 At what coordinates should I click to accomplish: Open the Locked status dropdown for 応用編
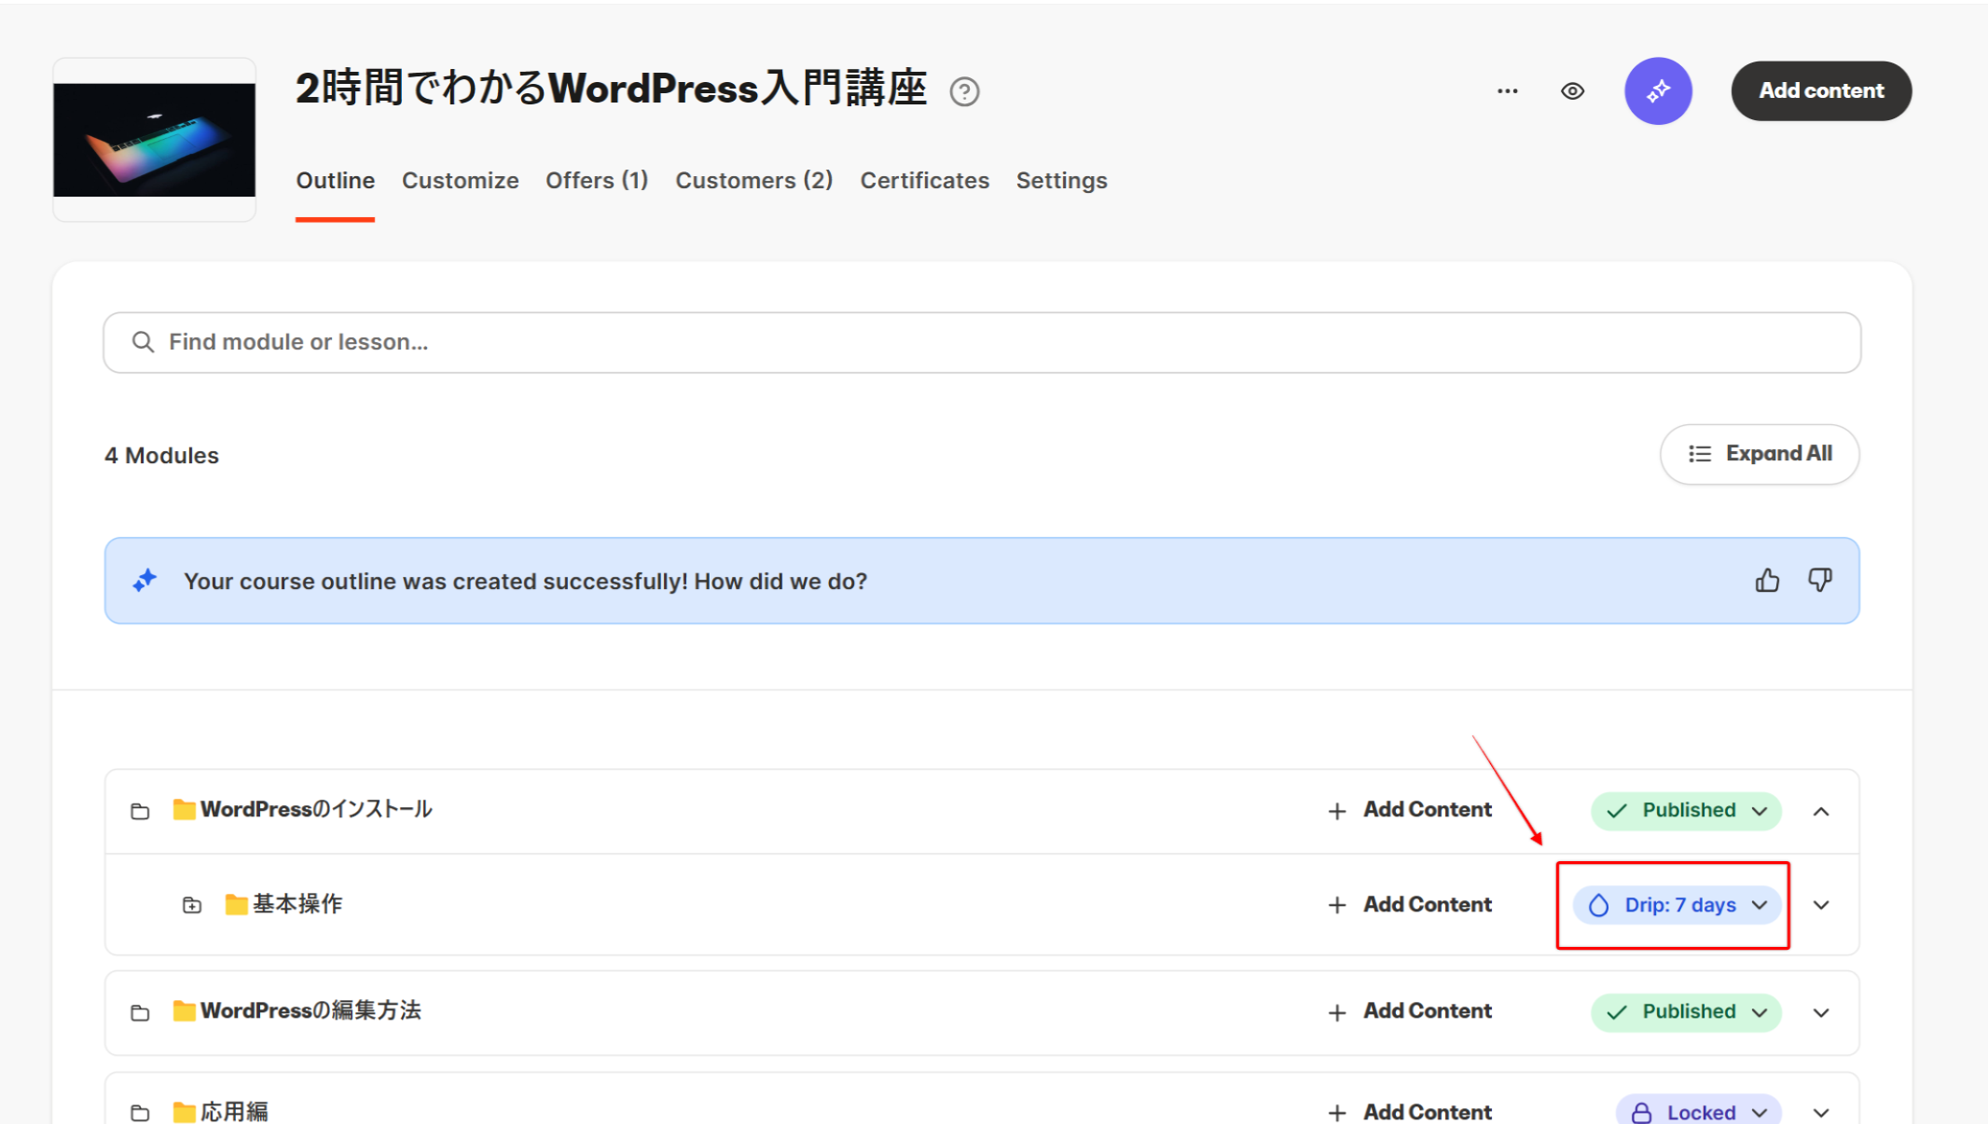tap(1698, 1112)
